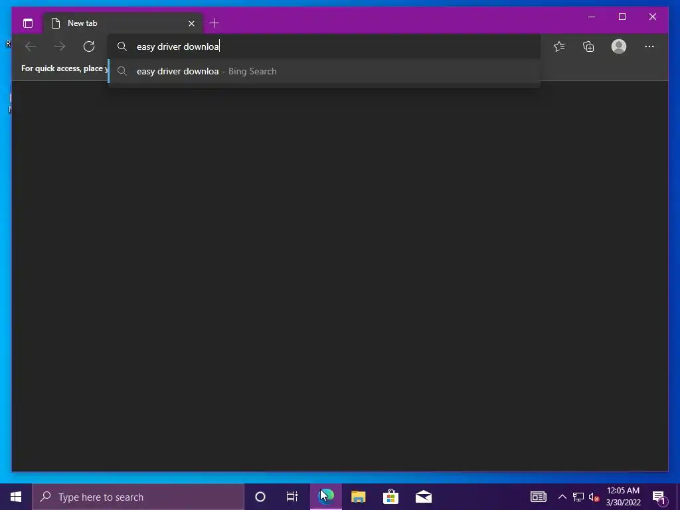Open Favorites star icon

point(559,46)
